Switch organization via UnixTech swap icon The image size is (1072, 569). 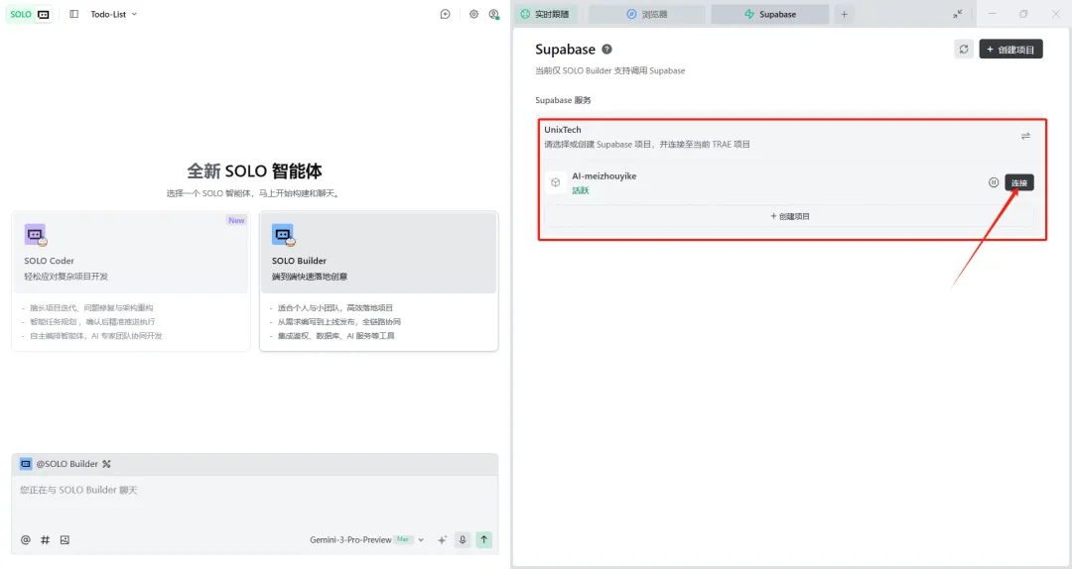pyautogui.click(x=1025, y=136)
